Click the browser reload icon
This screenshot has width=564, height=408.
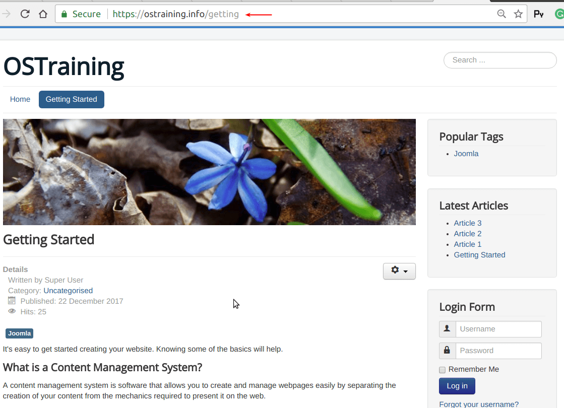(x=25, y=14)
